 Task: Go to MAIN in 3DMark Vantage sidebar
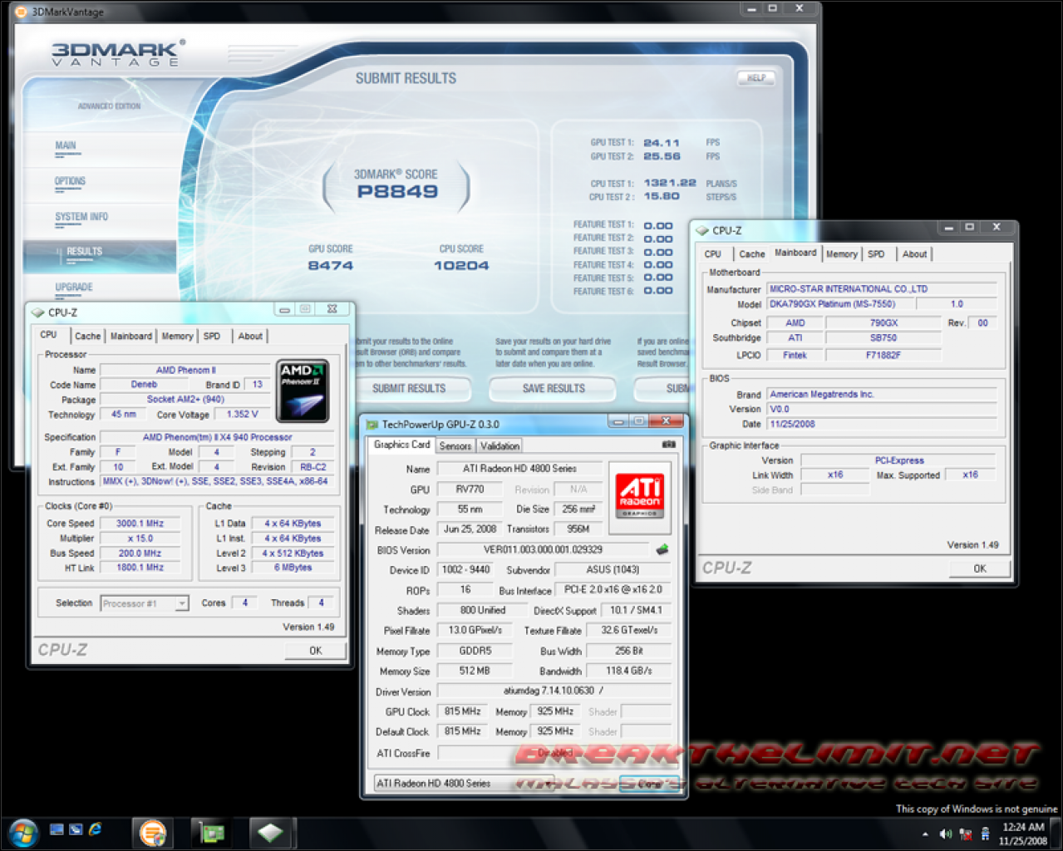click(66, 146)
